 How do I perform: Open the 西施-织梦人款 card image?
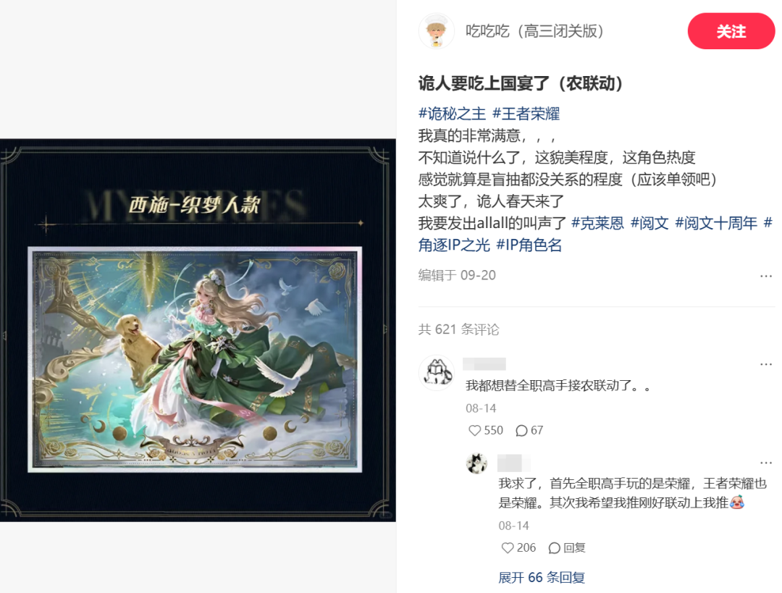tap(195, 359)
